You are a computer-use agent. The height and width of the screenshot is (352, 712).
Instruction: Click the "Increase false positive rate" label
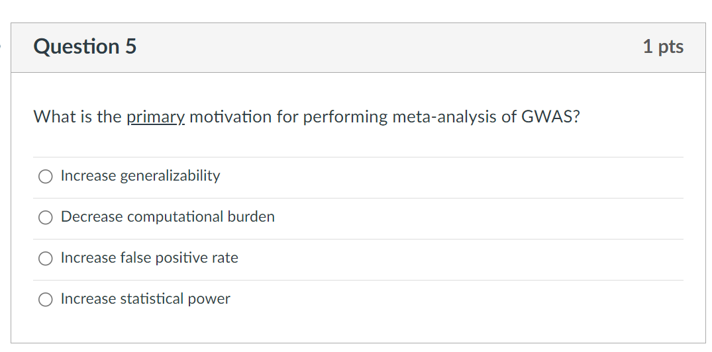[149, 258]
